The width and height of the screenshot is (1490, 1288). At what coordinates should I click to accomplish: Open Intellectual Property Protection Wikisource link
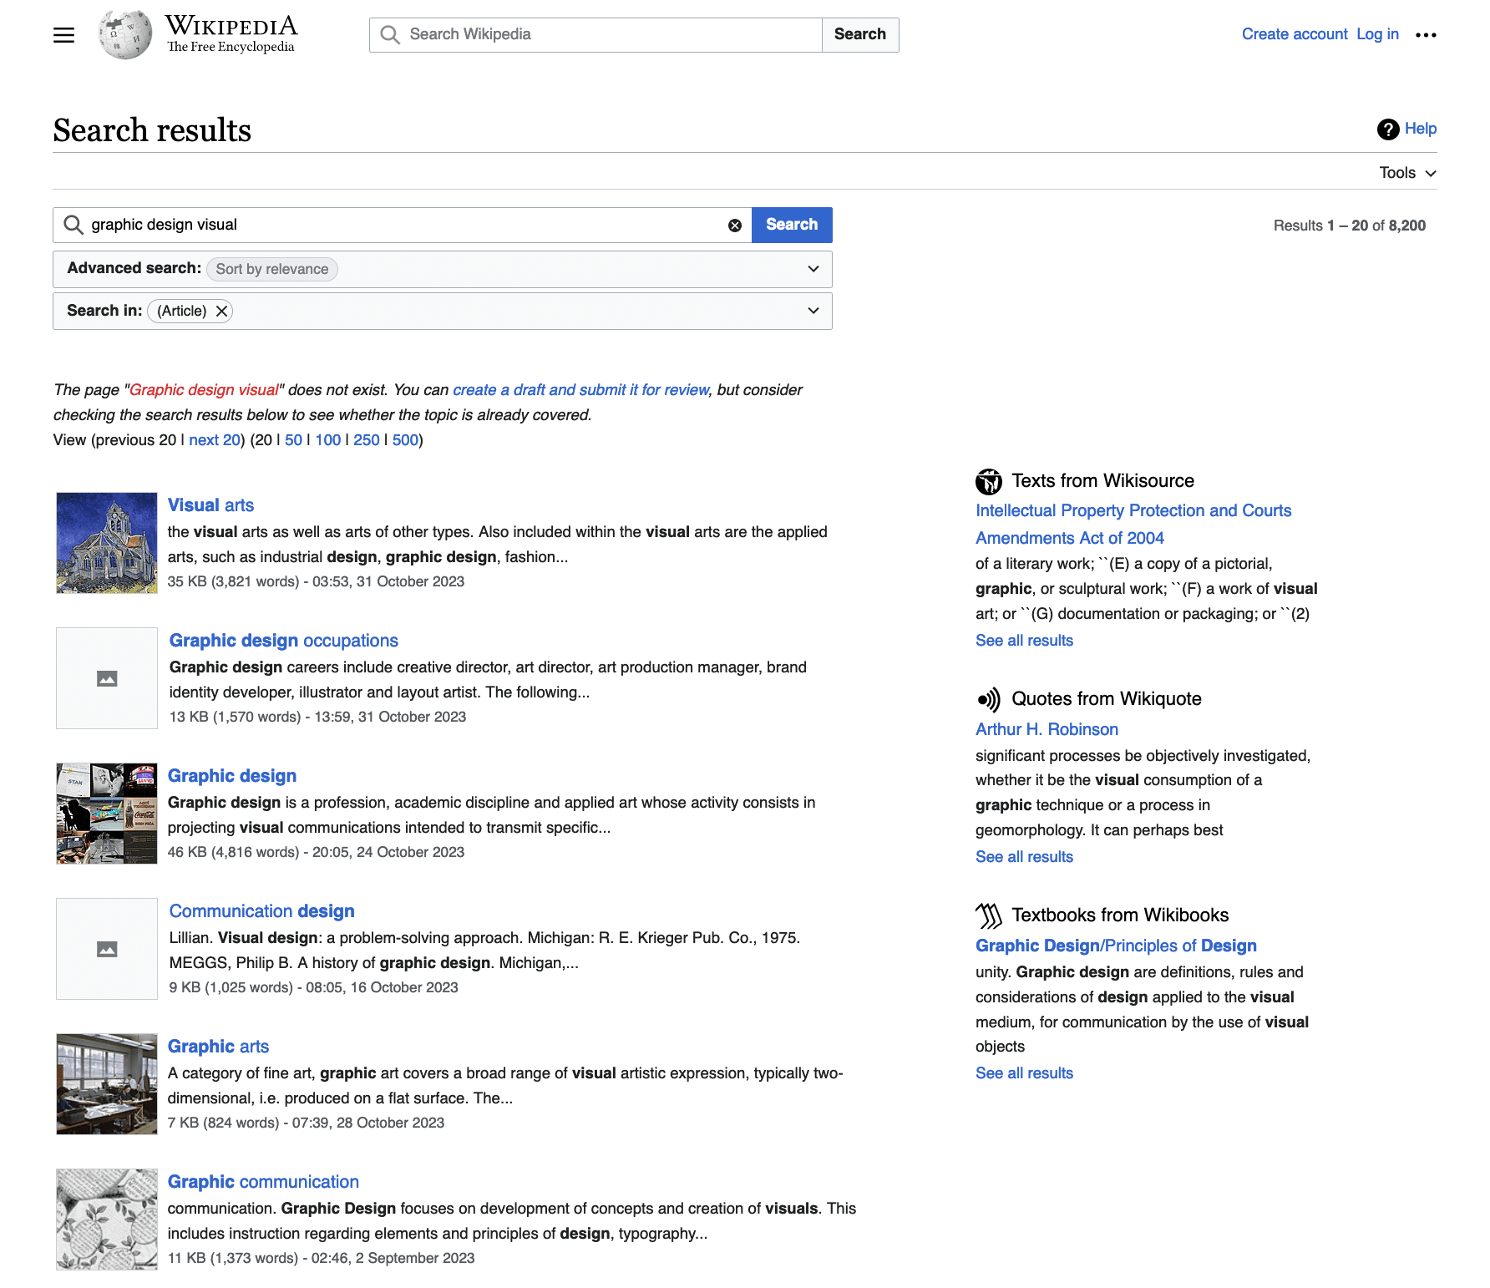[x=1133, y=525]
